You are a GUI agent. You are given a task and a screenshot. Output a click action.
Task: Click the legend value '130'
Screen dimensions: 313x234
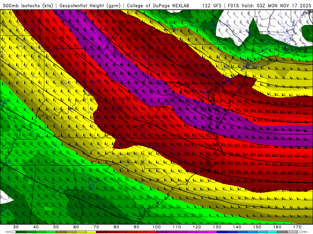click(217, 227)
